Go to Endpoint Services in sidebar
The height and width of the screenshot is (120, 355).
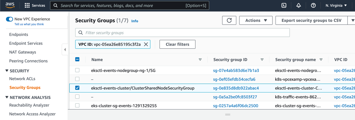tap(26, 43)
